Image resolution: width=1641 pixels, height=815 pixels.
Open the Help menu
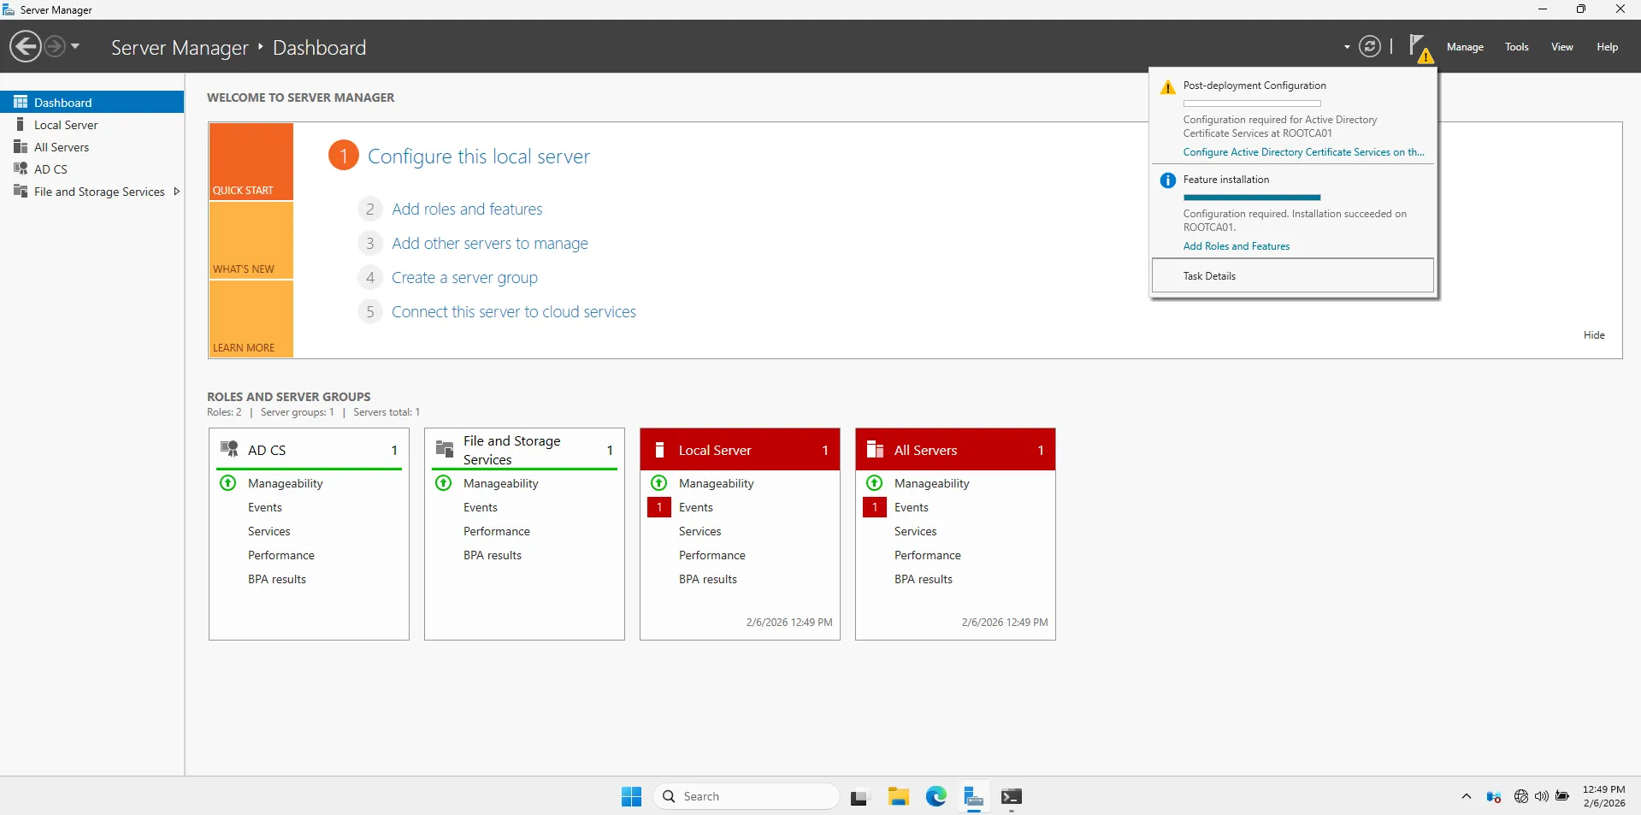[x=1607, y=47]
